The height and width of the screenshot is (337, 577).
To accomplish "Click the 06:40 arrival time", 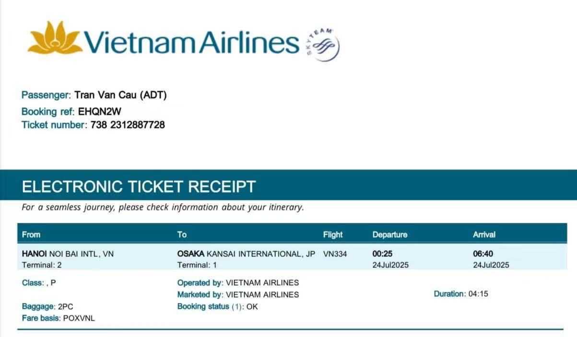I will point(483,254).
